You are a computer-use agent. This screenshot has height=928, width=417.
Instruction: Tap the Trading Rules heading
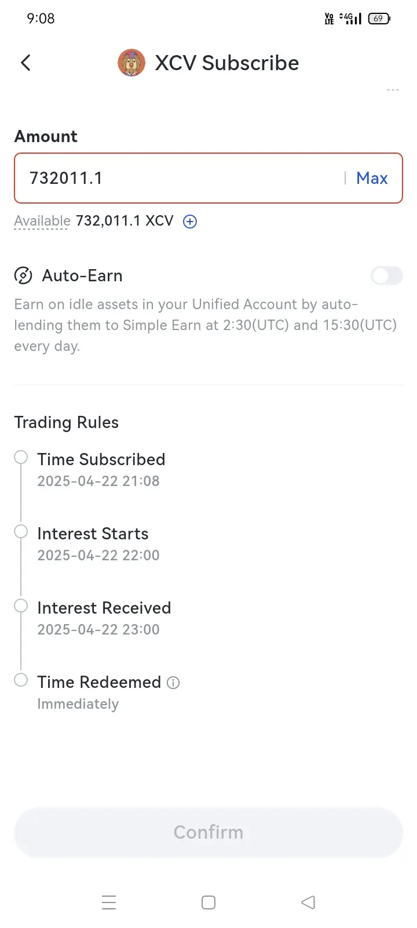(x=66, y=422)
